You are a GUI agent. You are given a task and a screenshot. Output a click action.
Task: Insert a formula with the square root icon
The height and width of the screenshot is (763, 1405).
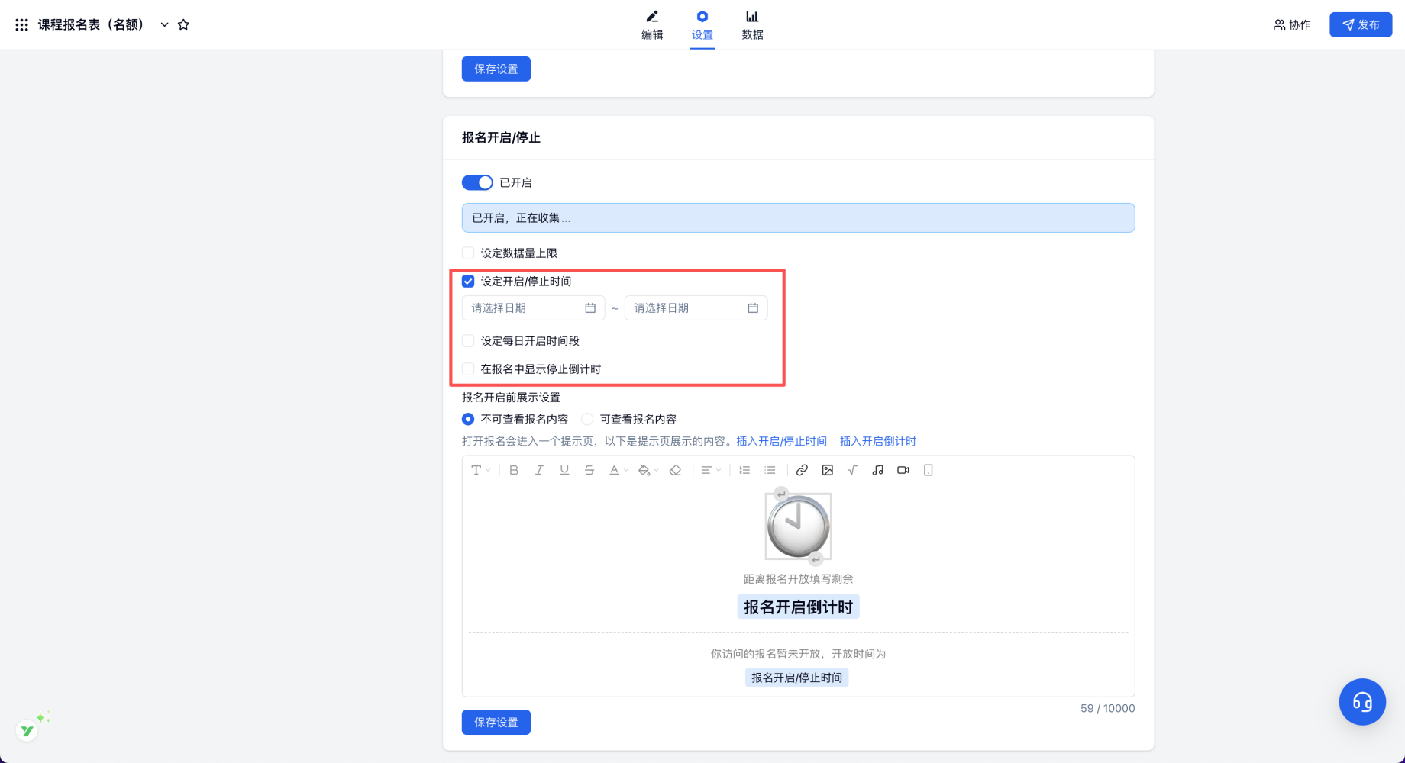852,470
